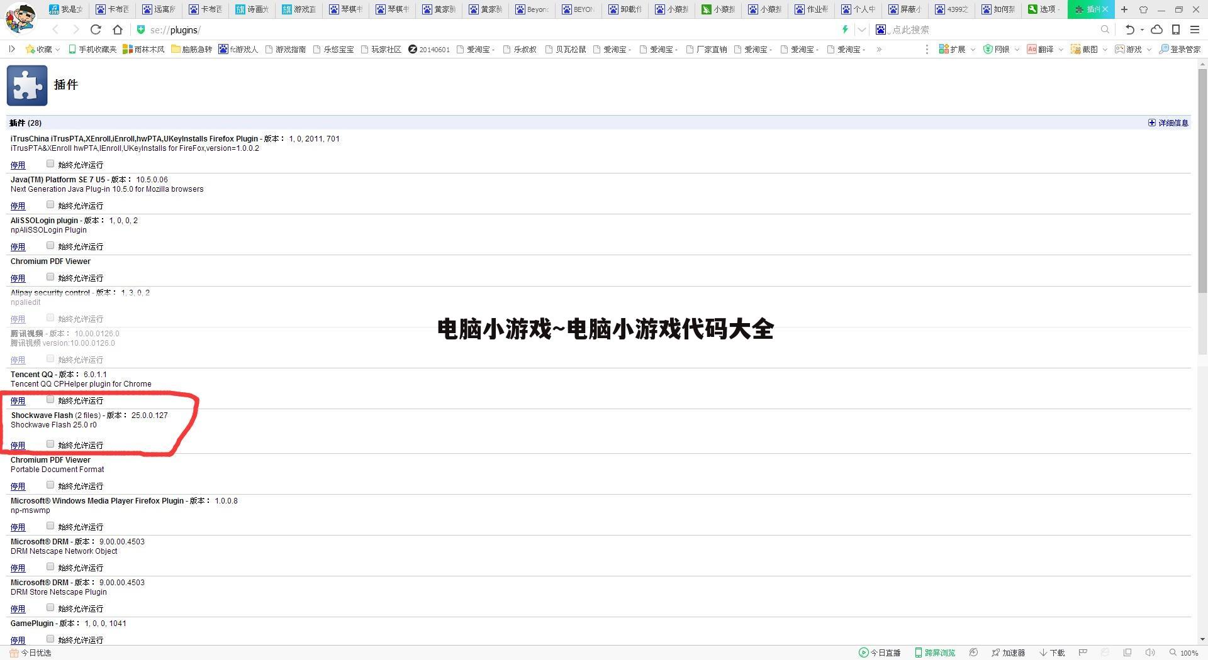Image resolution: width=1208 pixels, height=660 pixels.
Task: Click the 跨屏浏览 cross-screen browsing item
Action: click(935, 652)
